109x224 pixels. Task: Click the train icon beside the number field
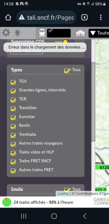(x=42, y=33)
